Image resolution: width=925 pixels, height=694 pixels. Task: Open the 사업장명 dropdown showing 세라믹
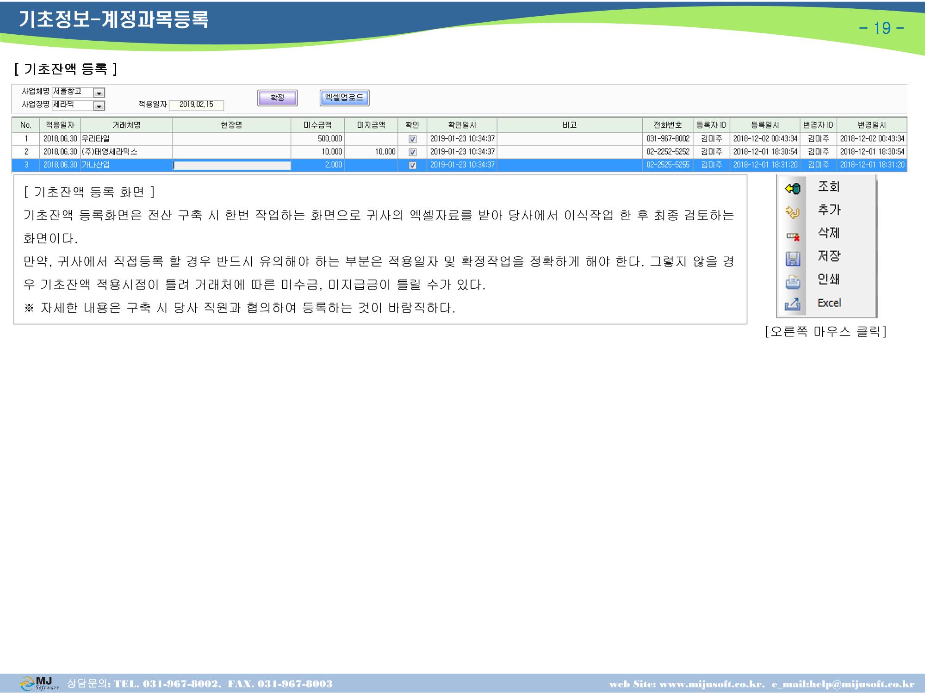click(99, 106)
